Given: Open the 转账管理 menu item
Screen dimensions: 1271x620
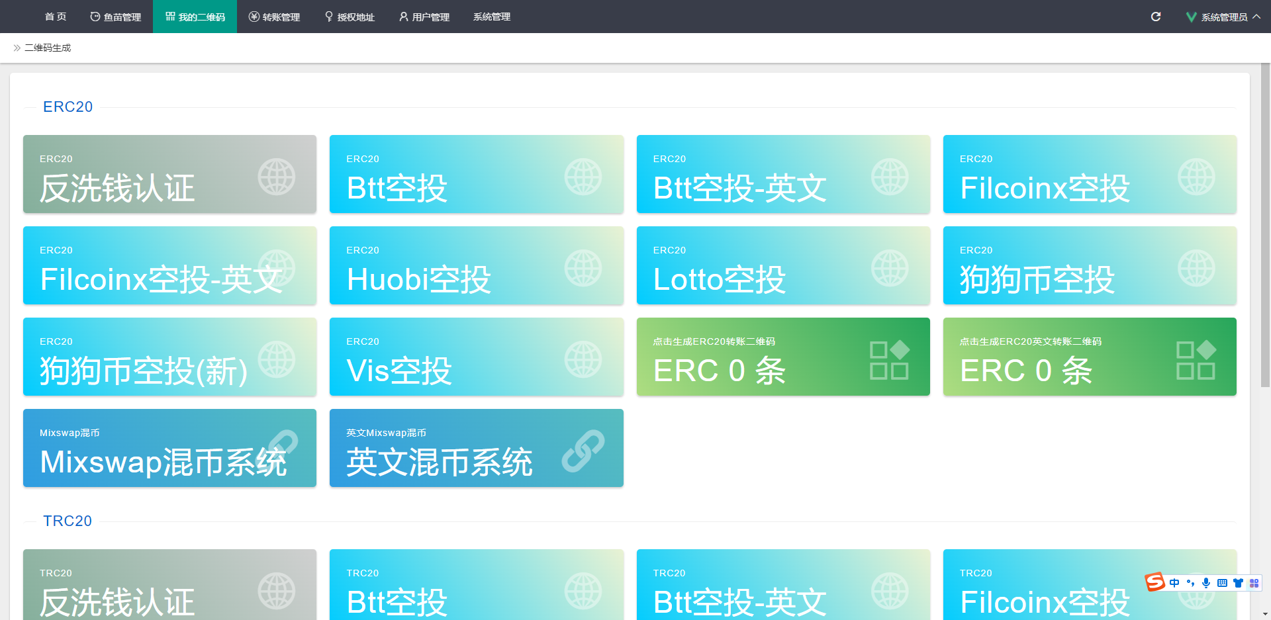Looking at the screenshot, I should click(x=274, y=17).
